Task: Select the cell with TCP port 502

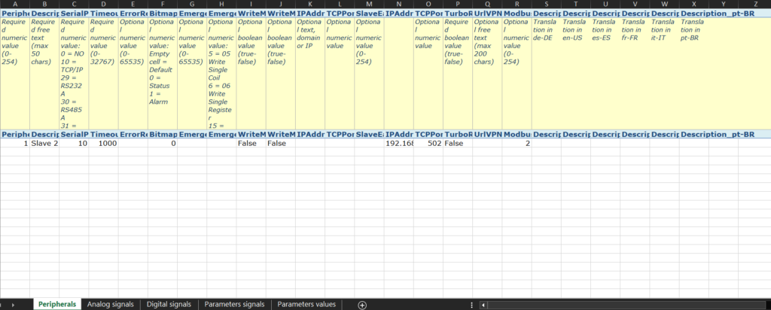Action: click(428, 143)
